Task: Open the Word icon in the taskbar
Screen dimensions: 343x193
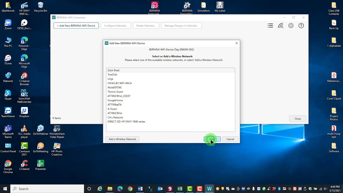Action: 140,189
